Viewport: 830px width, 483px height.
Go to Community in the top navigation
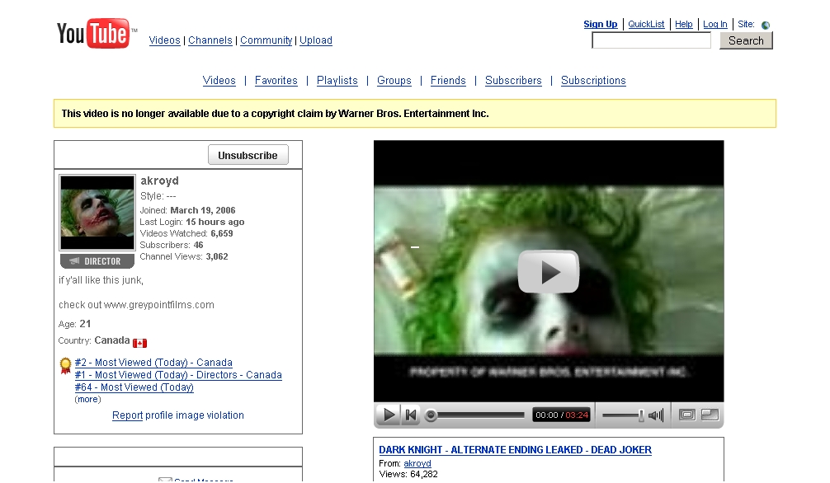click(x=266, y=40)
